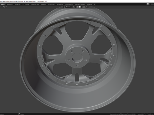This screenshot has height=115, width=154.
Task: Switch to the Shading workspace tab
Action: coord(44,4)
